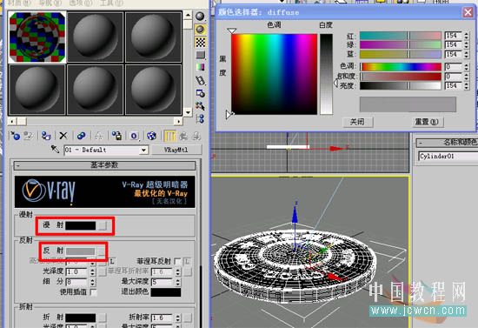This screenshot has height=328, width=478.
Task: Click the Make Material Copy icon
Action: 81,136
